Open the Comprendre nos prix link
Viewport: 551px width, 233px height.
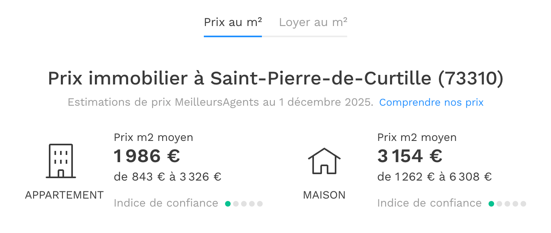(x=431, y=102)
